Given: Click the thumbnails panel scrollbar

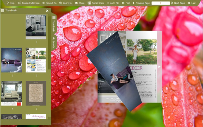Looking at the screenshot, I should point(50,43).
